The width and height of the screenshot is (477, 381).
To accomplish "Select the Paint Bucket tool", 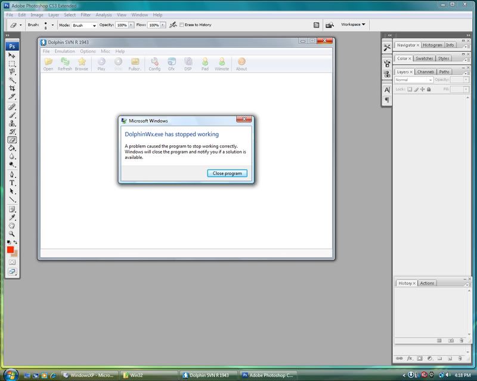I will pyautogui.click(x=12, y=148).
